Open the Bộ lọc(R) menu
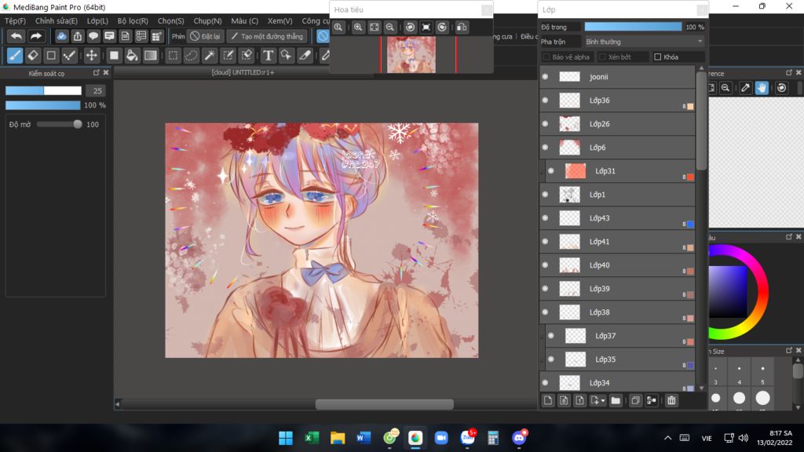This screenshot has height=452, width=804. 133,21
